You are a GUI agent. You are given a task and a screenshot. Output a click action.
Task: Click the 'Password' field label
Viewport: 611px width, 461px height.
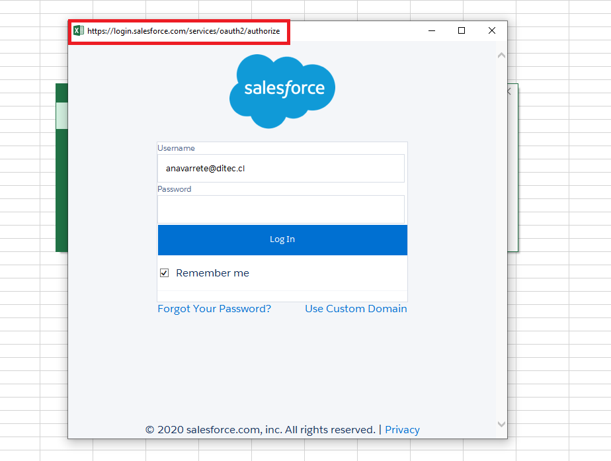[x=174, y=189]
